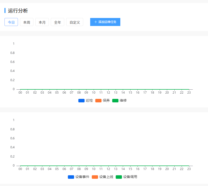Click hour 18 on the lower chart axis
208x186 pixels.
pos(152,169)
